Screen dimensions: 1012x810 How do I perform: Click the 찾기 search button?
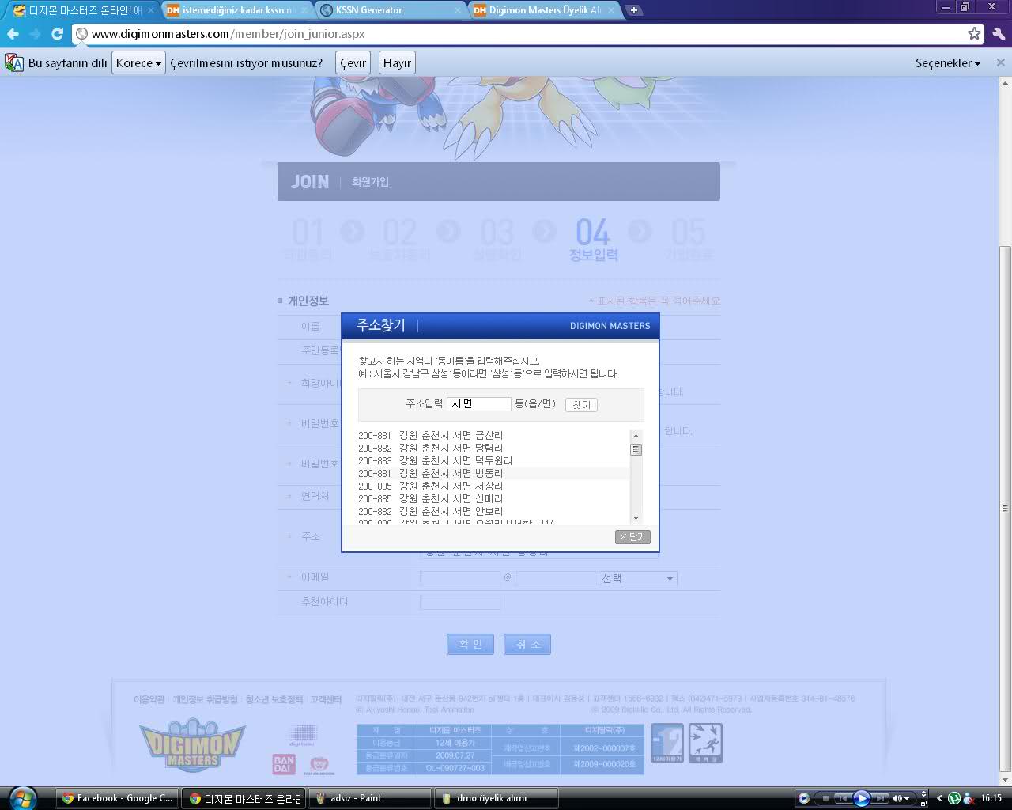click(x=581, y=404)
